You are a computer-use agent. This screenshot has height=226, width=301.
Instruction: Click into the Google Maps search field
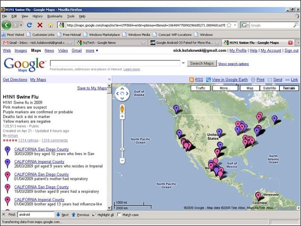point(115,63)
